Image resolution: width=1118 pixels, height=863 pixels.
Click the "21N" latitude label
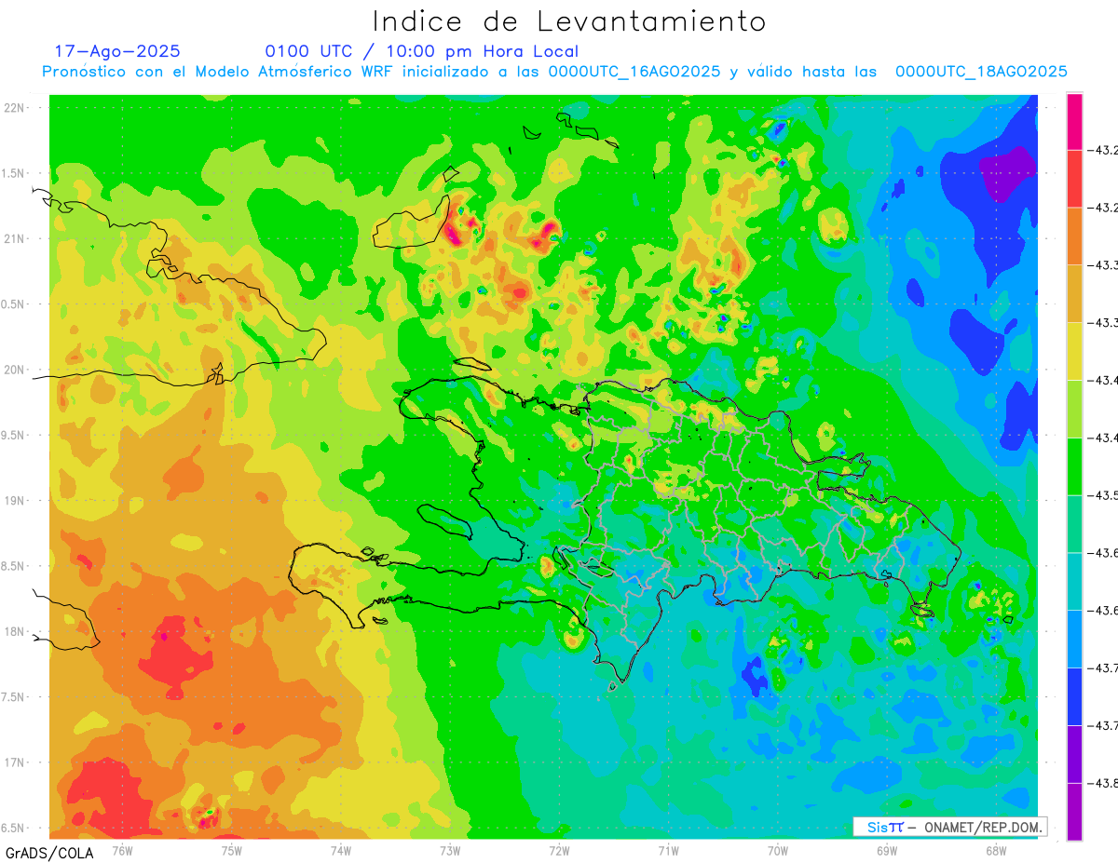tap(16, 238)
